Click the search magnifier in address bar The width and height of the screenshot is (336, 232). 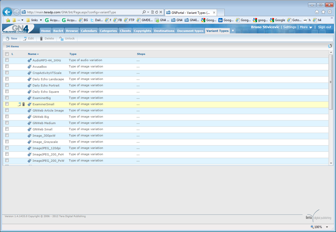click(144, 12)
